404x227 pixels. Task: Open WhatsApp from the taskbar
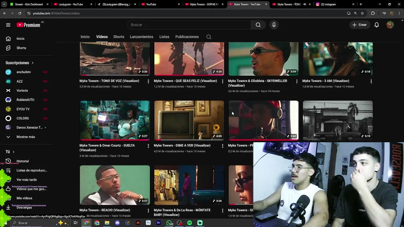tap(169, 223)
